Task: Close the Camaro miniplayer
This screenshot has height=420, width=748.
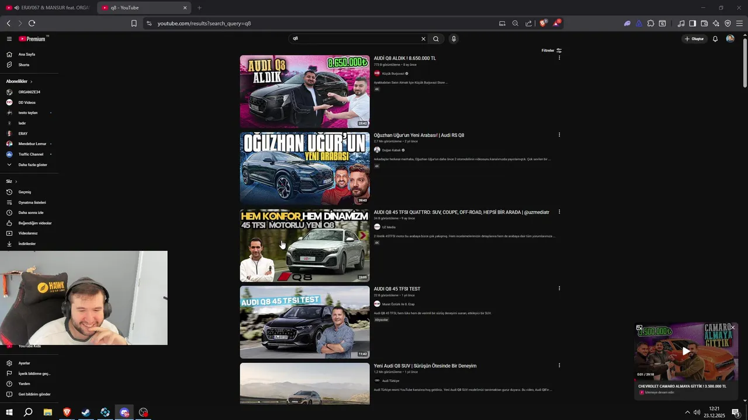Action: [x=732, y=328]
